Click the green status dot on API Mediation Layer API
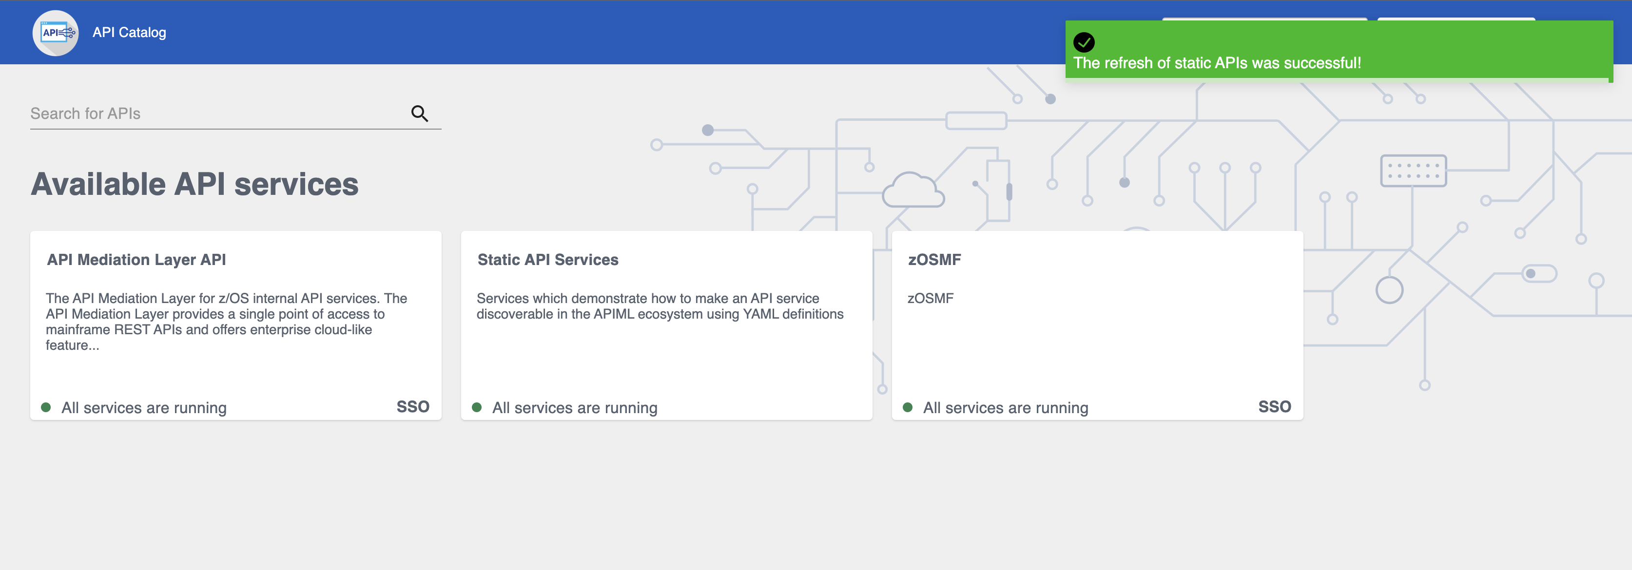Image resolution: width=1632 pixels, height=570 pixels. point(47,407)
